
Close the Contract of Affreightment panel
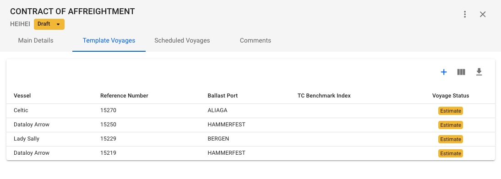(x=483, y=14)
